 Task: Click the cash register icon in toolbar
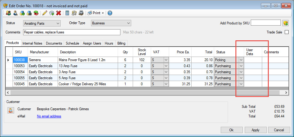[81, 13]
